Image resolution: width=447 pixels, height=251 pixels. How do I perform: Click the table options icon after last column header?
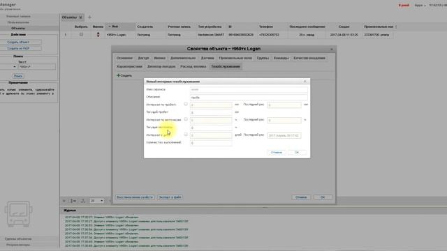(x=396, y=26)
